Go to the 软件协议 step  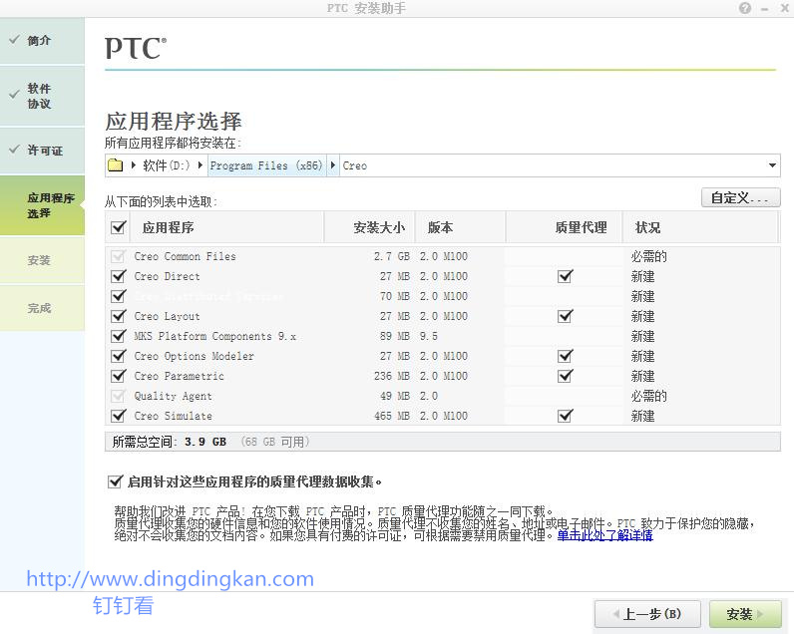tap(42, 96)
